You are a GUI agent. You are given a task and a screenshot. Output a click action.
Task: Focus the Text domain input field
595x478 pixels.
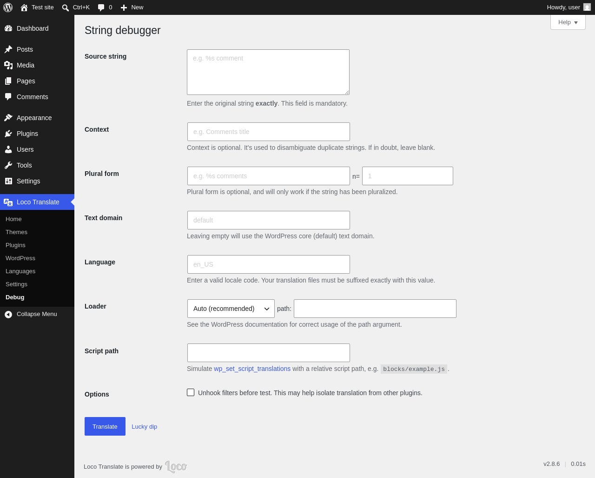[x=269, y=220]
